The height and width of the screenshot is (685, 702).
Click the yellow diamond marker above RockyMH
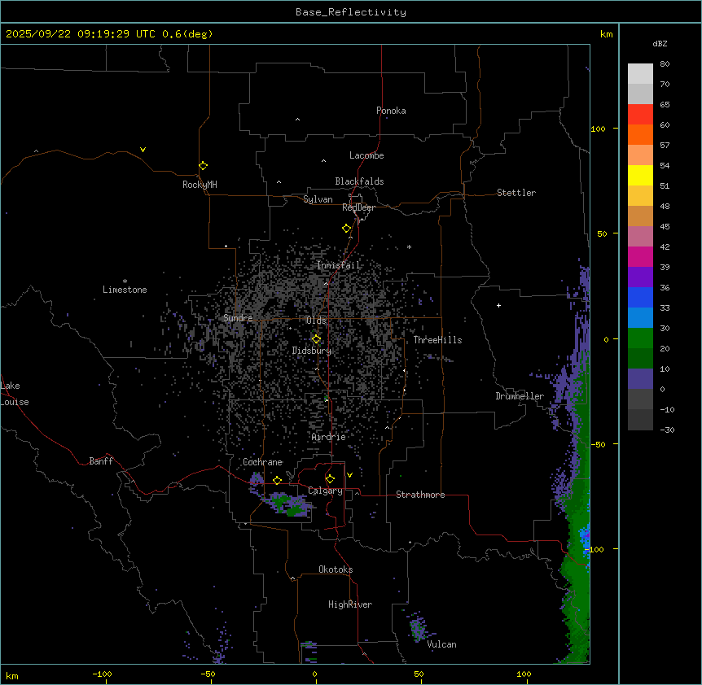[203, 166]
